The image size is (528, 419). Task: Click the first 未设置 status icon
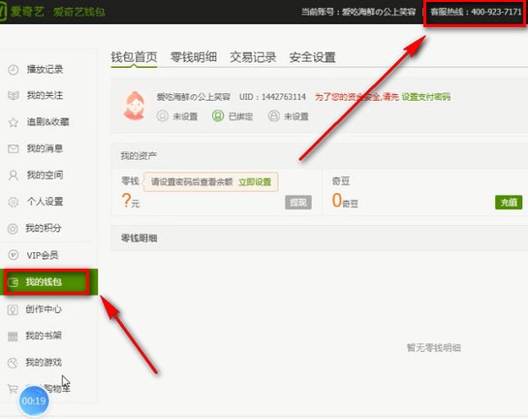tap(163, 116)
